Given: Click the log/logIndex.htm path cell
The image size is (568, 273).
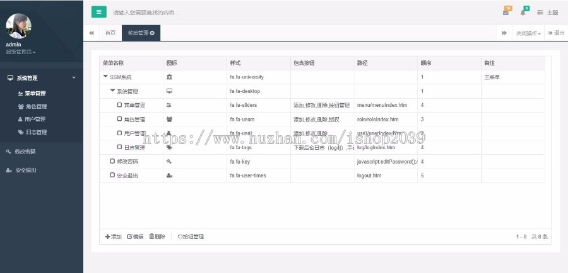Looking at the screenshot, I should click(x=386, y=147).
